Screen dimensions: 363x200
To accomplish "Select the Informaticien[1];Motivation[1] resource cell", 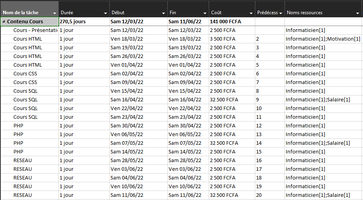I will point(323,39).
